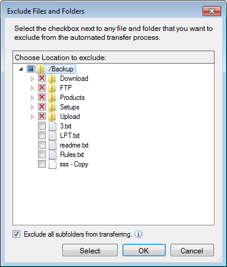Screen dimensions: 227x267
Task: Click the sss - Copy file icon
Action: pos(52,164)
